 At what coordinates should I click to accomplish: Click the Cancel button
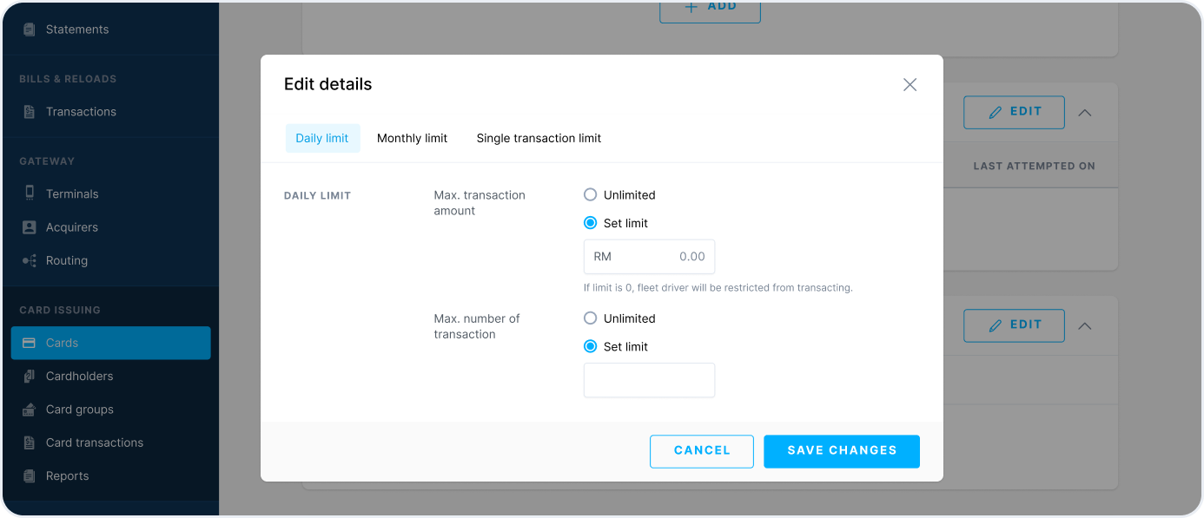tap(702, 451)
